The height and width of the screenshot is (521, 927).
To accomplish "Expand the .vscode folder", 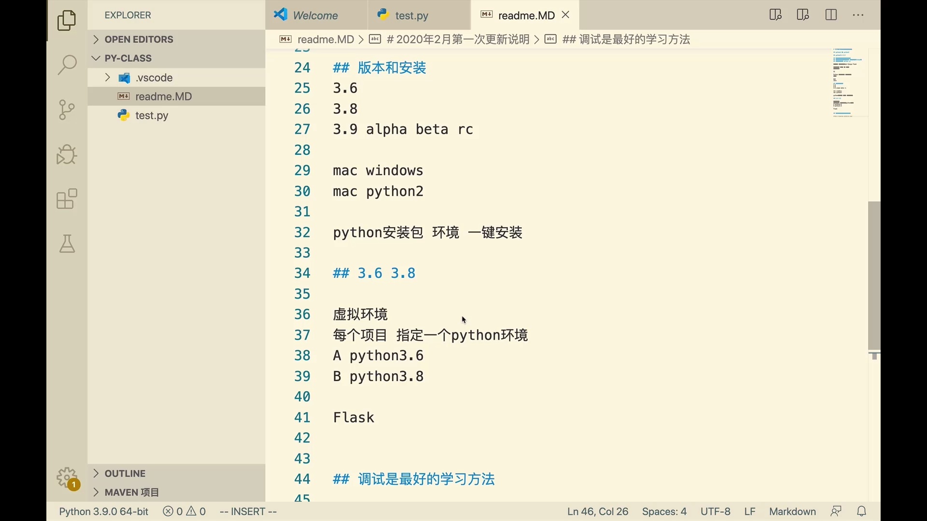I will click(154, 78).
